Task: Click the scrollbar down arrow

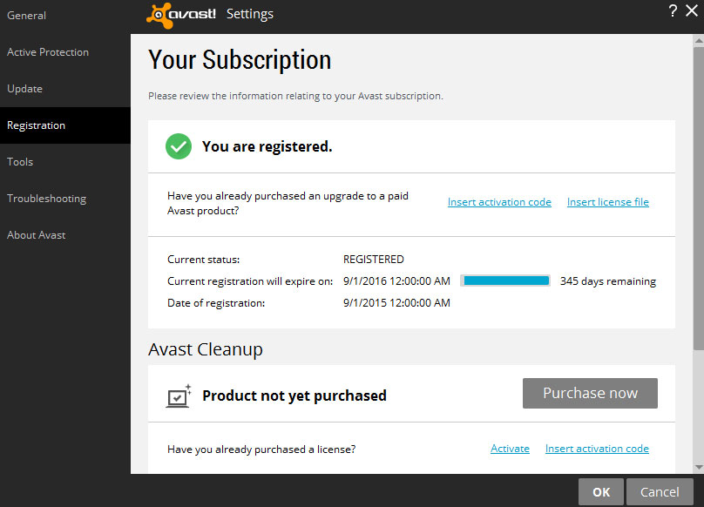Action: (x=698, y=468)
